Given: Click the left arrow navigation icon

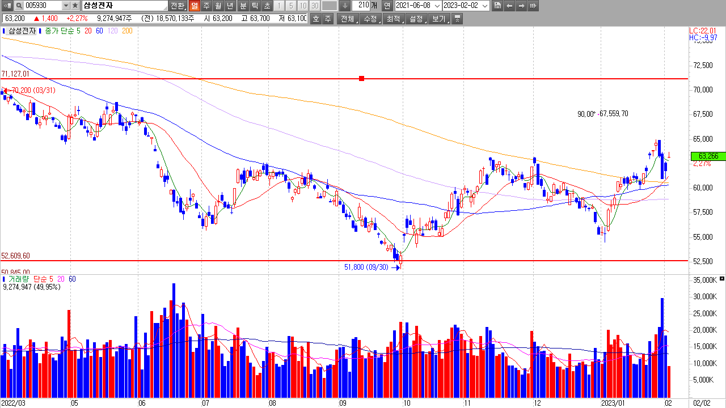Looking at the screenshot, I should click(x=509, y=6).
